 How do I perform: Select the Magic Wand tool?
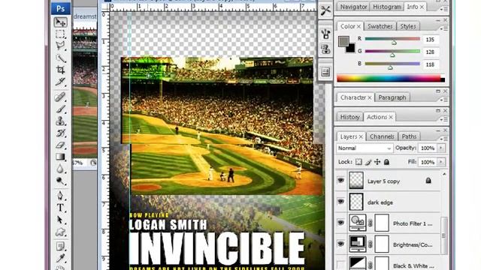[60, 58]
